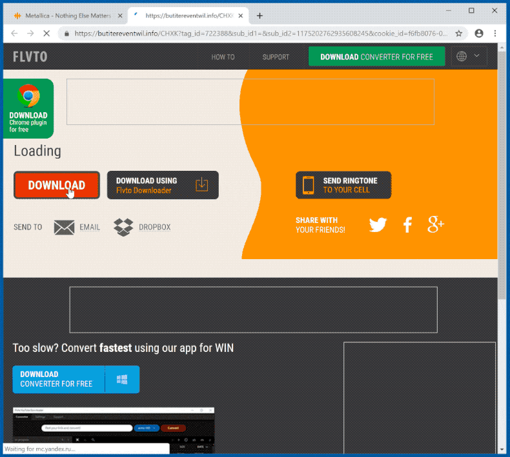Image resolution: width=510 pixels, height=457 pixels.
Task: Click the red DOWNLOAD button
Action: 57,185
